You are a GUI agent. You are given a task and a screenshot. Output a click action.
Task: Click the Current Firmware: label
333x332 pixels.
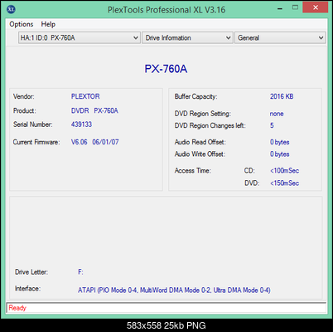(36, 142)
